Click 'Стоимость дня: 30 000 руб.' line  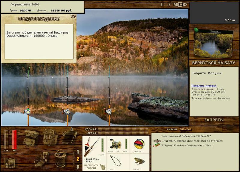tap(208, 92)
